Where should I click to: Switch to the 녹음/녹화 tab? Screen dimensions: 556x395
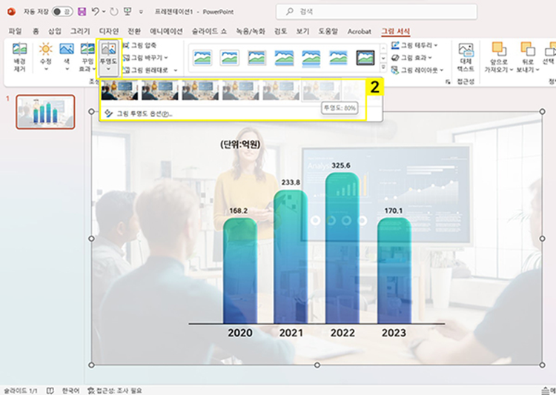coord(251,31)
